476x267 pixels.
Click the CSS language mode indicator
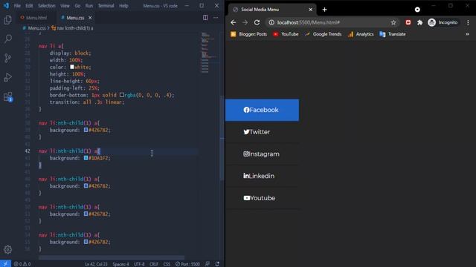(x=167, y=264)
